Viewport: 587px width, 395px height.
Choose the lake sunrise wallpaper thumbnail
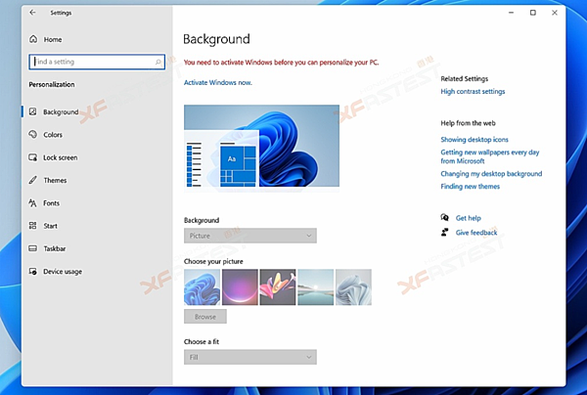316,286
